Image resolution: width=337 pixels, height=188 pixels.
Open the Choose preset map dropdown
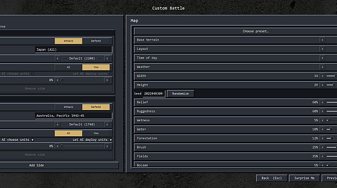[235, 31]
